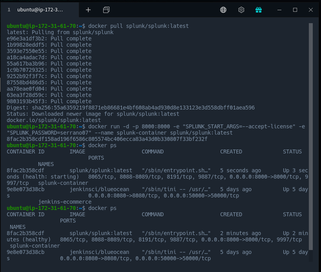The image size is (321, 272).
Task: Click layer '3593e7550e55: Pull complete'
Action: click(x=49, y=51)
